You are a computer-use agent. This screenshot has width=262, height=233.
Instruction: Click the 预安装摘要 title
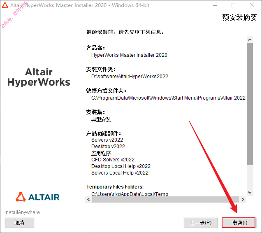pos(239,17)
